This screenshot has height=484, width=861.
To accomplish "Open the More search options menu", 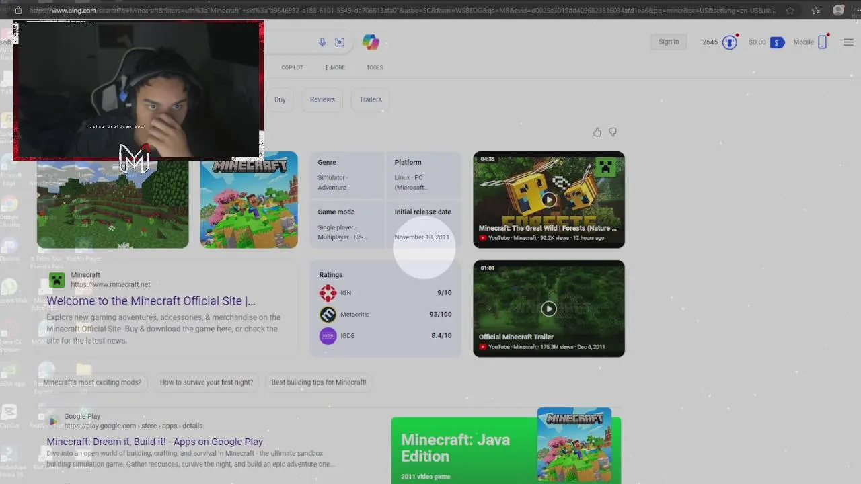I will point(335,67).
